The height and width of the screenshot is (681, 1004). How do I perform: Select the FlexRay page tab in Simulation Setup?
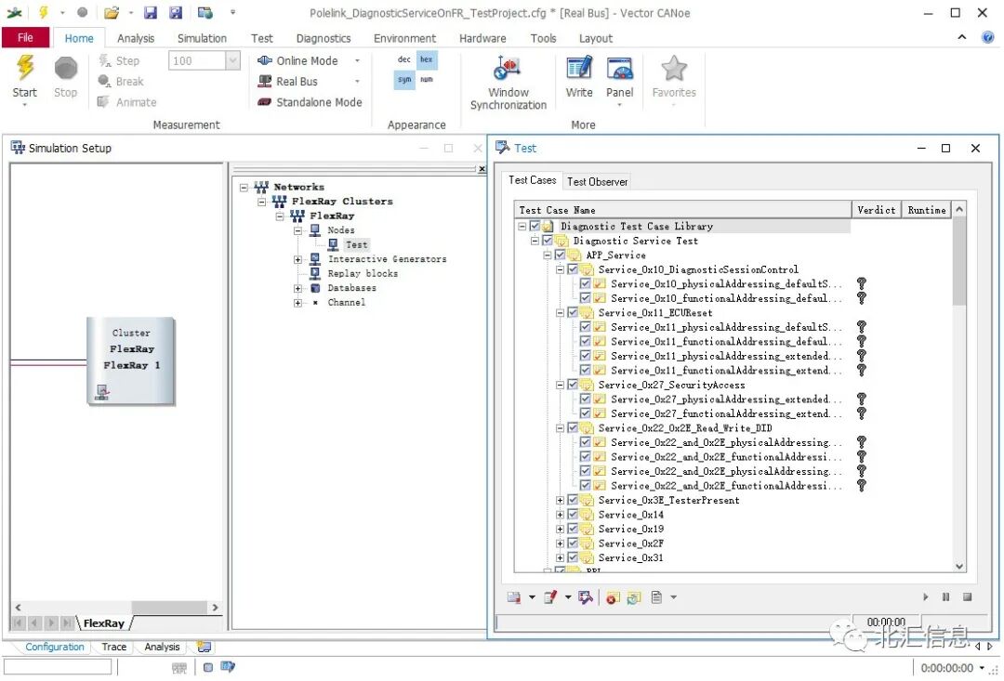click(104, 622)
